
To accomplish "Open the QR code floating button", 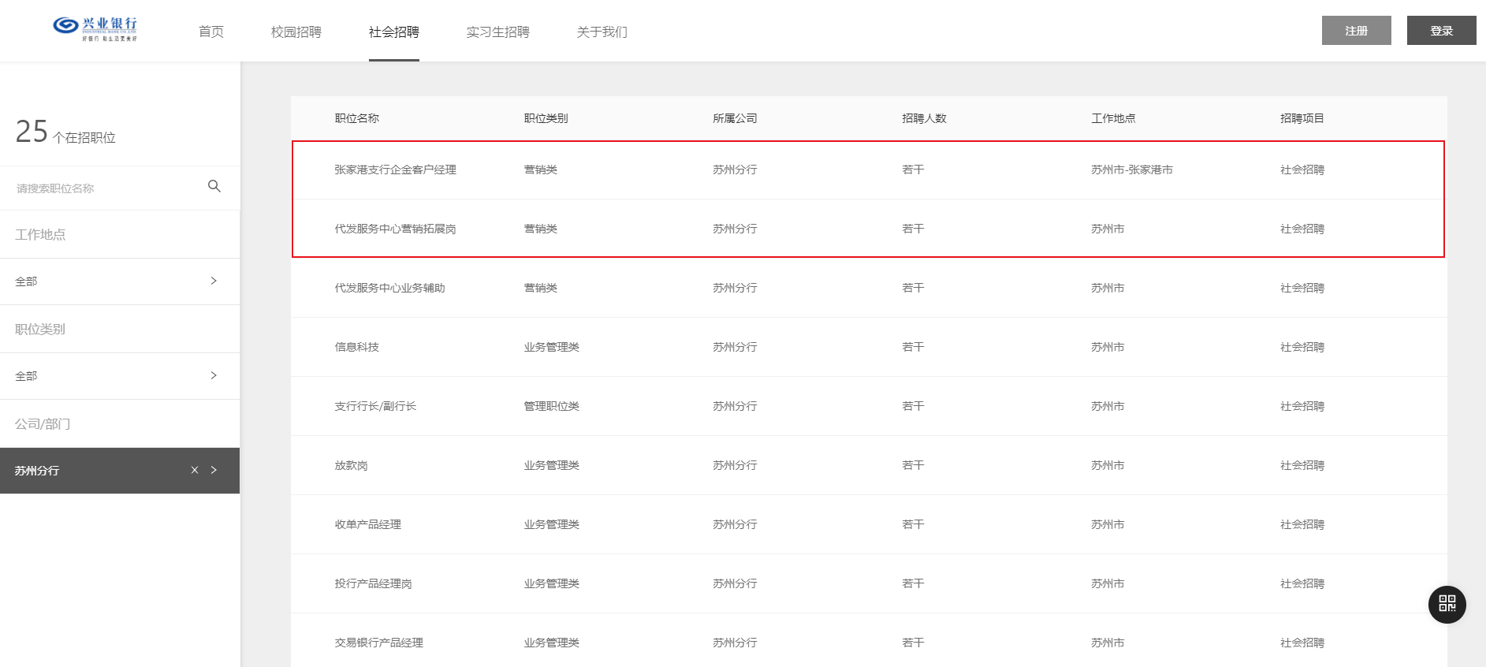I will [x=1447, y=604].
